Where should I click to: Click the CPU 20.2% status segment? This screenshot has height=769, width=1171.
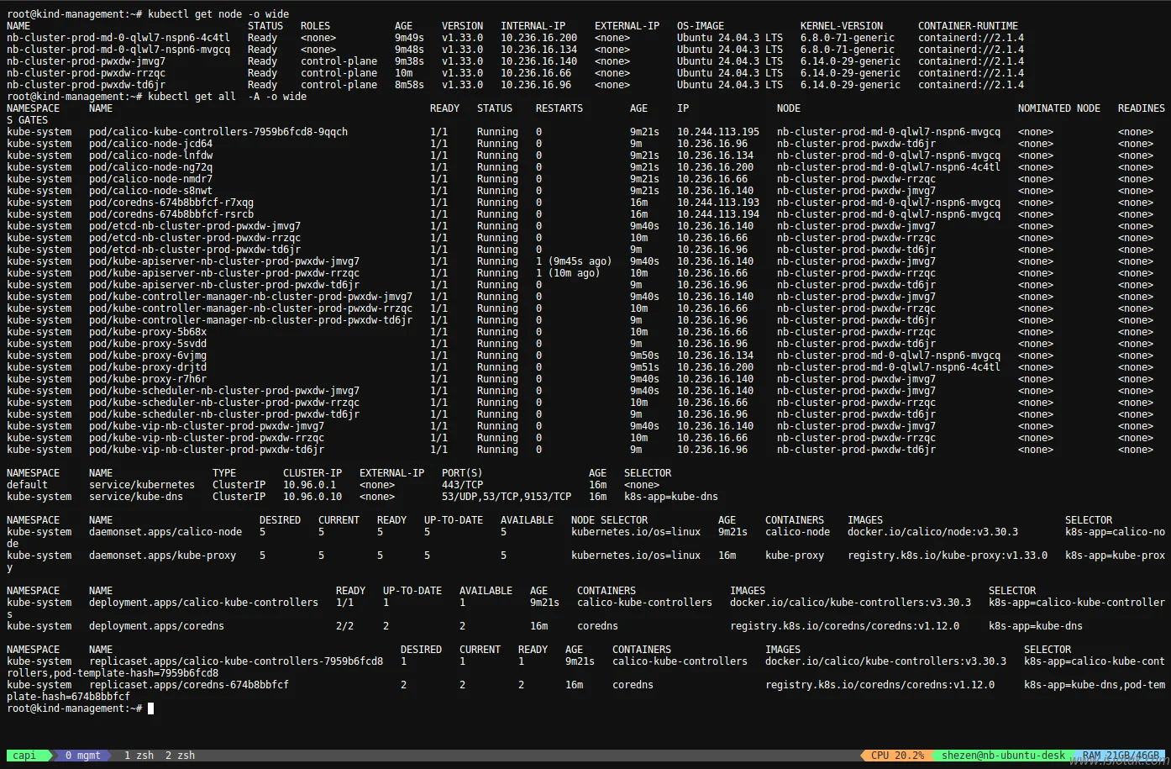(x=897, y=756)
